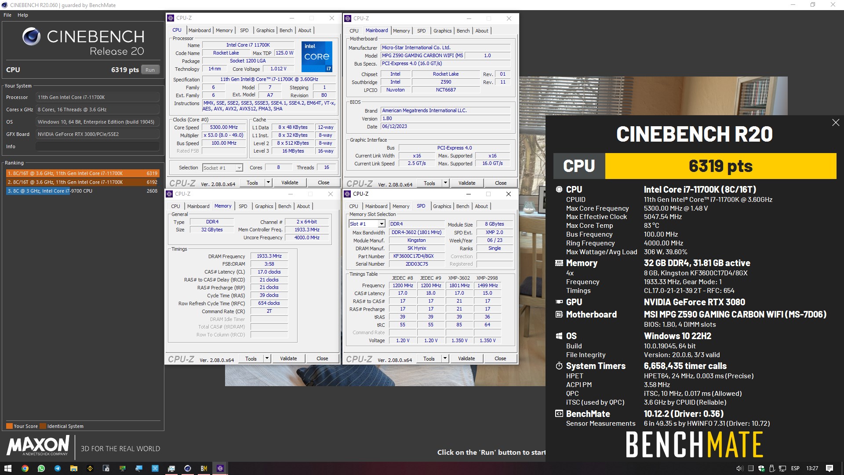Screen dimensions: 844x475
Task: Open Mainboard tab in CPU-Z SPD window
Action: pyautogui.click(x=376, y=206)
